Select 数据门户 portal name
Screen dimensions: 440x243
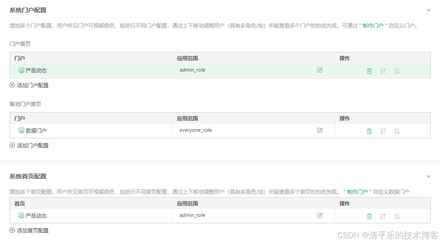pos(36,130)
